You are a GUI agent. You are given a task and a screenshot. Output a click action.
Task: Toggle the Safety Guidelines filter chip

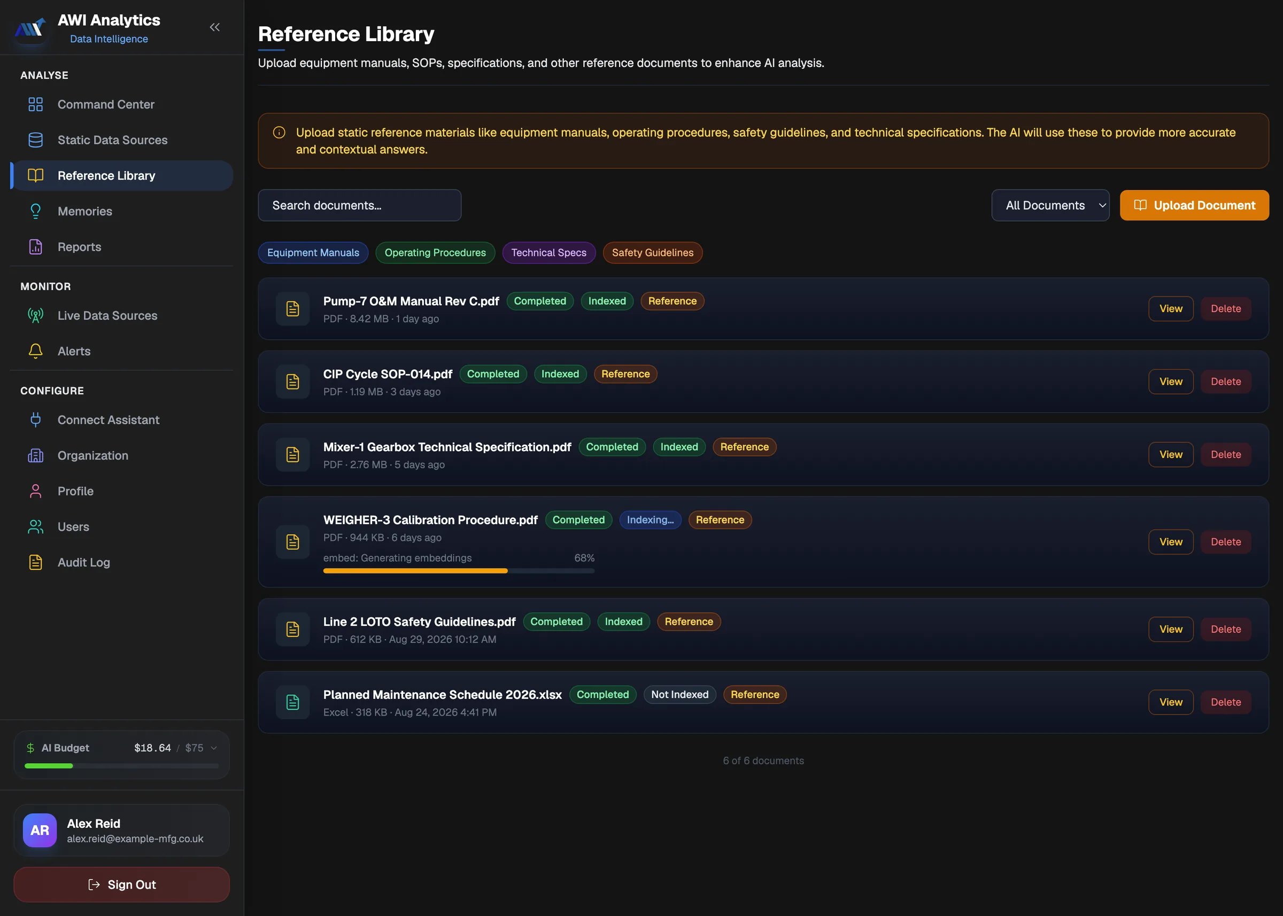tap(652, 253)
